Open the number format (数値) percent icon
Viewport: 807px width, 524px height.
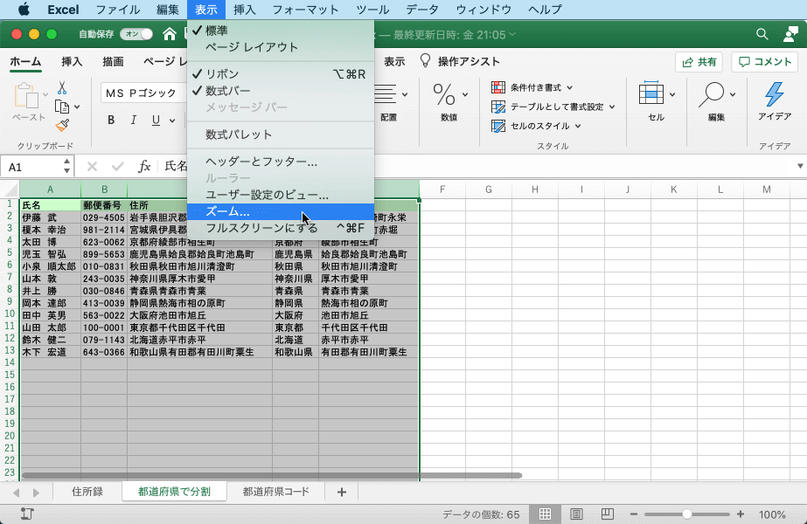tap(444, 94)
